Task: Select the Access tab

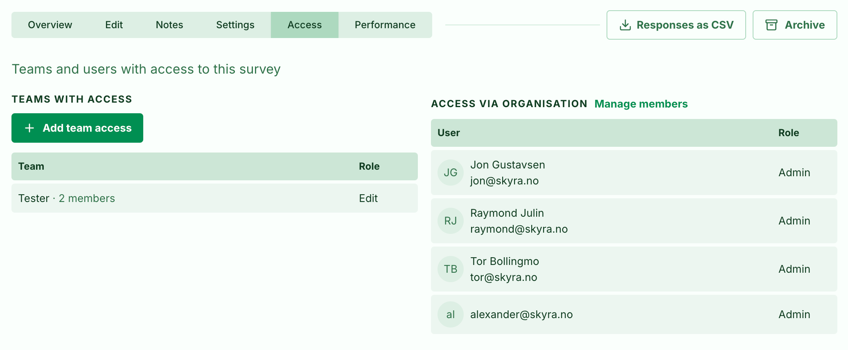Action: tap(304, 25)
